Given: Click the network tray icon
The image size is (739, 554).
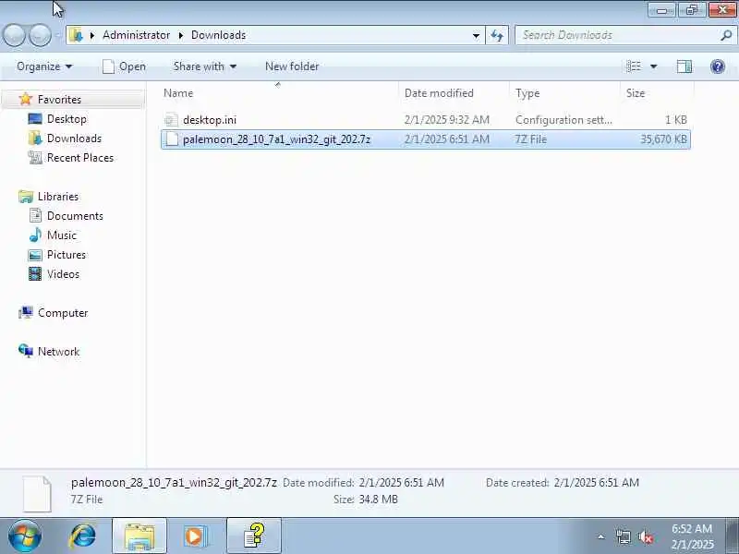Looking at the screenshot, I should coord(624,536).
